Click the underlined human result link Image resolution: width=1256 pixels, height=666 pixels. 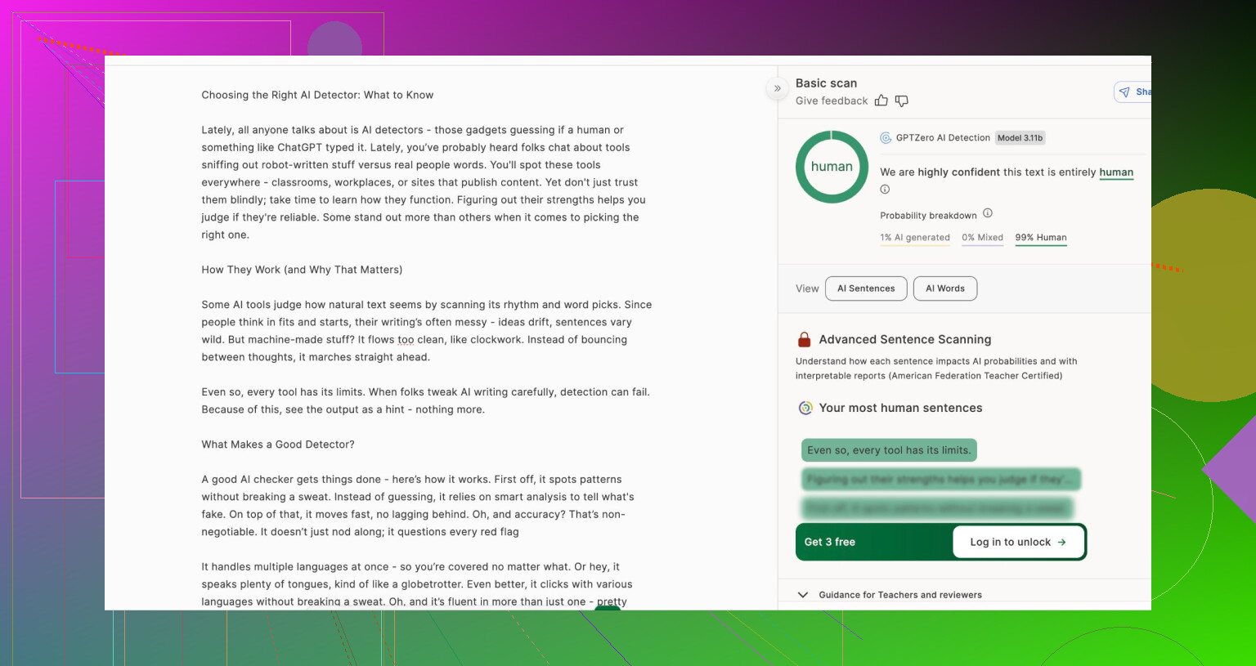[x=1115, y=172]
